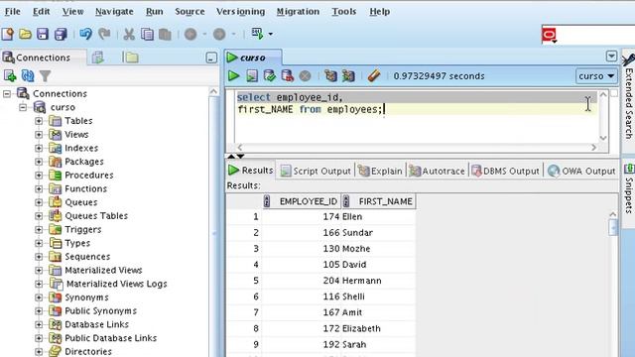Click the SQL editor horizontal scrollbar

417,148
